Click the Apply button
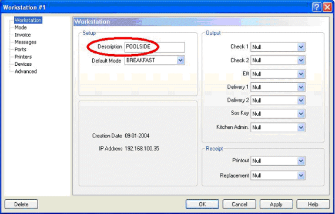Image resolution: width=335 pixels, height=214 pixels. 276,204
